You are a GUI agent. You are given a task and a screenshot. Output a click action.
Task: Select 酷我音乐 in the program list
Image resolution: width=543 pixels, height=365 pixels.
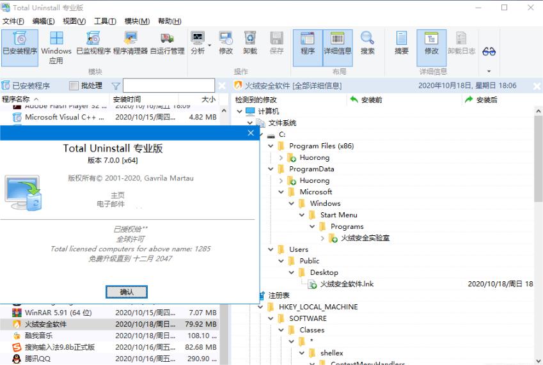click(x=109, y=336)
